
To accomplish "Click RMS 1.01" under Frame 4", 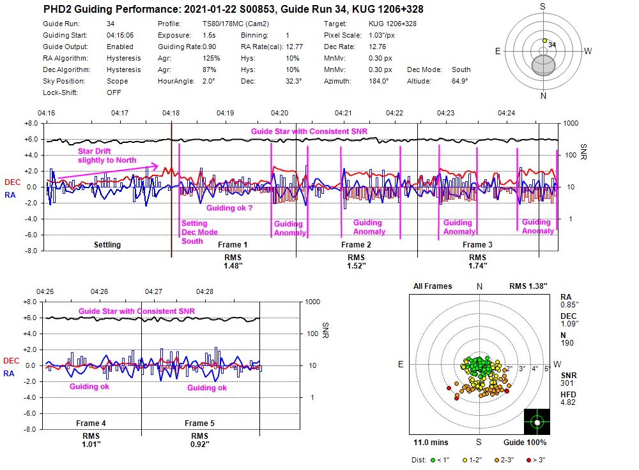I will click(x=91, y=440).
